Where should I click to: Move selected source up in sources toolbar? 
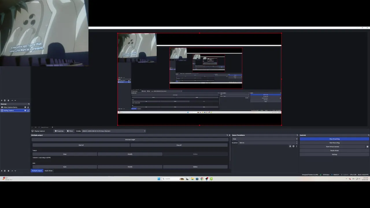(12, 171)
